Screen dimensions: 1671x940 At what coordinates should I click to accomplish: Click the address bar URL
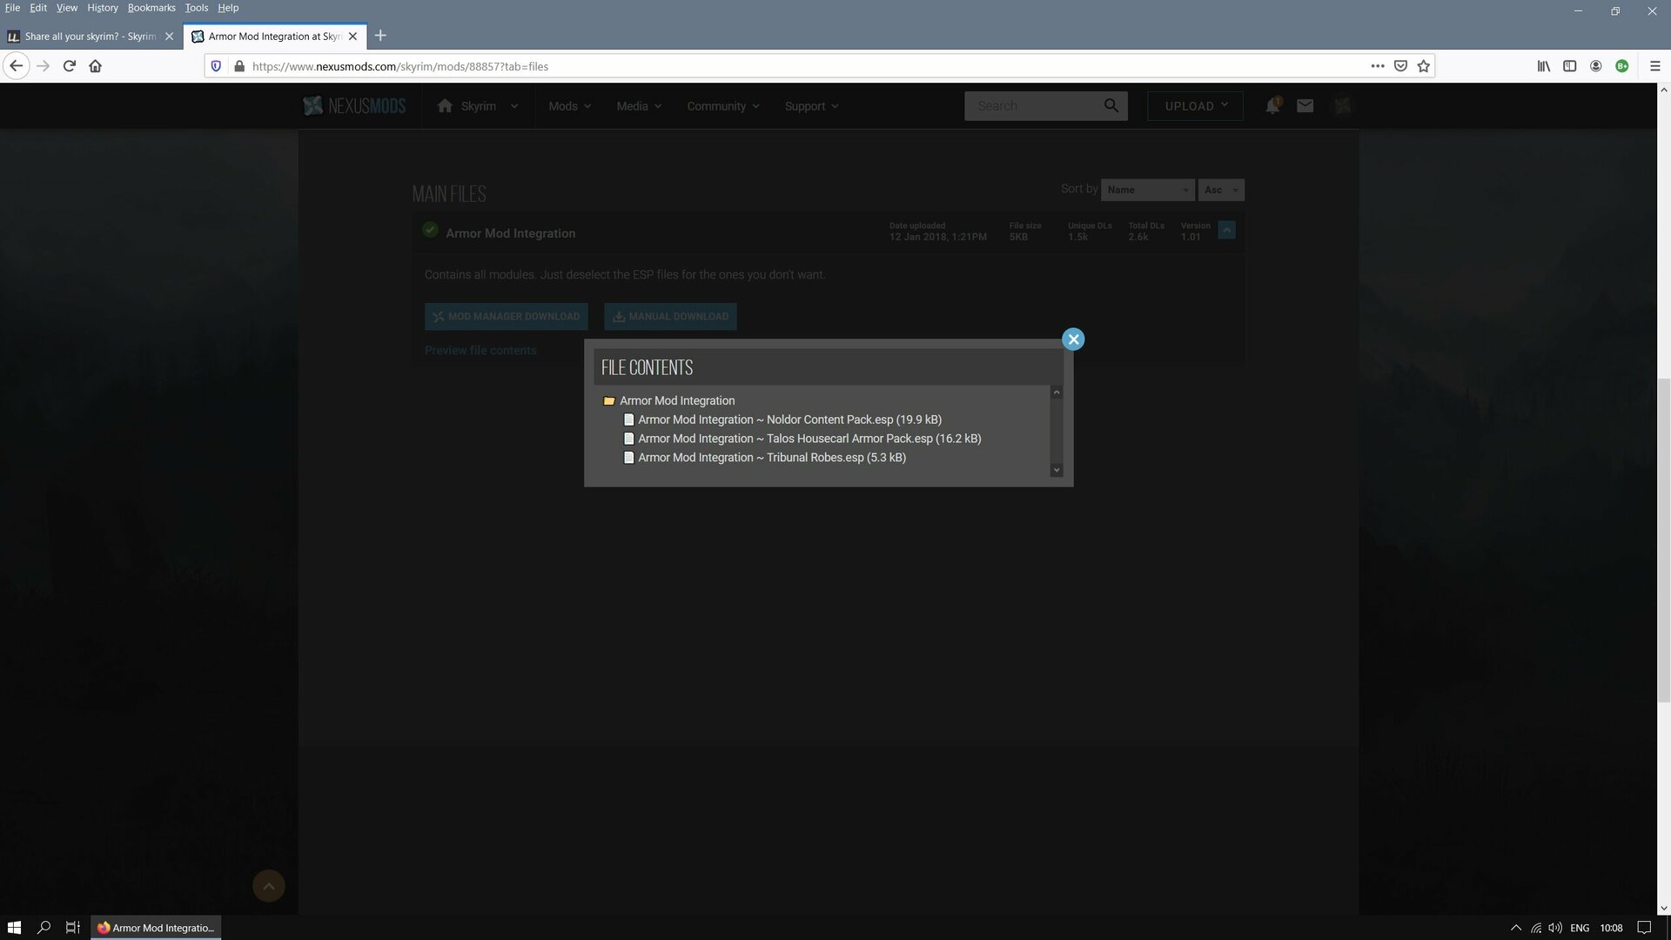(x=400, y=66)
